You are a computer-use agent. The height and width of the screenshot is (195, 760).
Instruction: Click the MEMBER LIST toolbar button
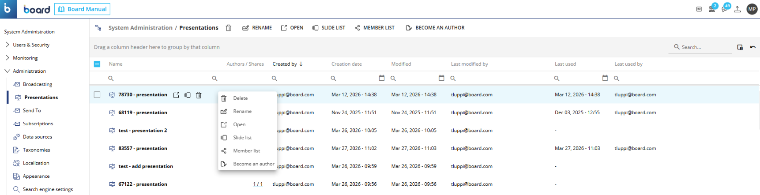pyautogui.click(x=374, y=28)
